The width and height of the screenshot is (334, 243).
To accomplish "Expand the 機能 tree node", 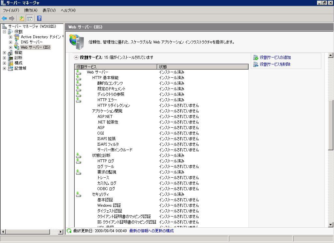I will click(4, 53).
